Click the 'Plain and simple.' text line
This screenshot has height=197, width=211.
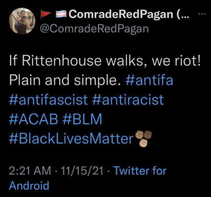click(x=65, y=80)
